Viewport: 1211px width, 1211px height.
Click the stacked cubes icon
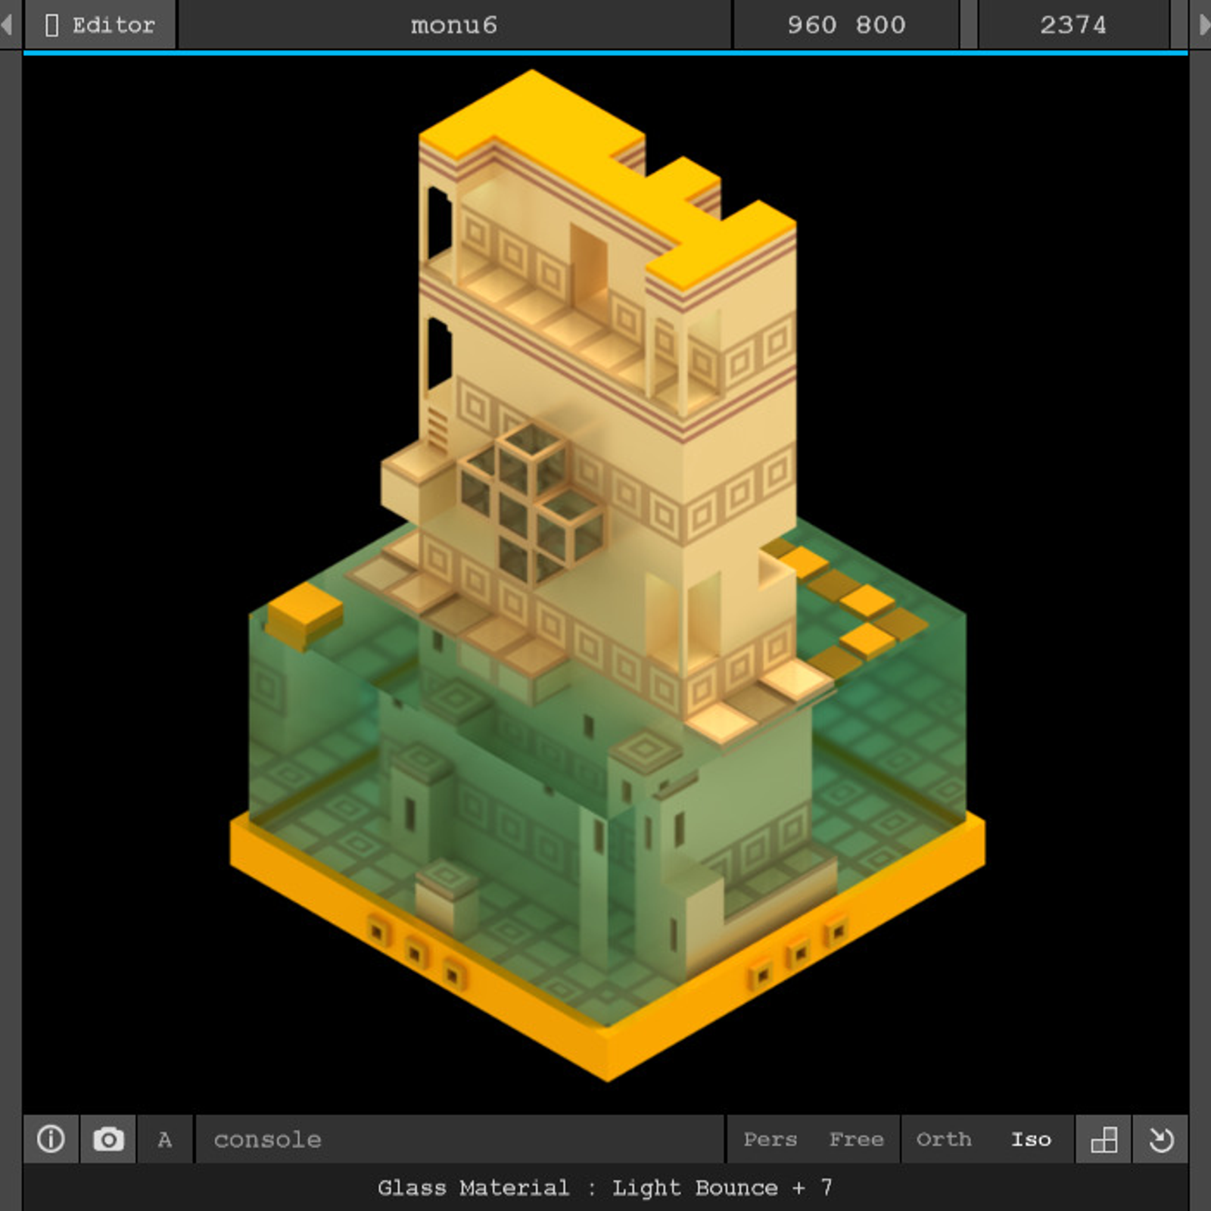coord(1104,1139)
